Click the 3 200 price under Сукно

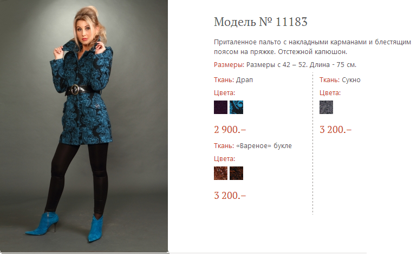pos(335,130)
